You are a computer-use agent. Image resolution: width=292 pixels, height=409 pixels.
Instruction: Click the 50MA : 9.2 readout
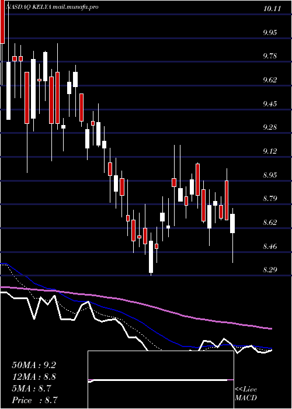[34, 365]
